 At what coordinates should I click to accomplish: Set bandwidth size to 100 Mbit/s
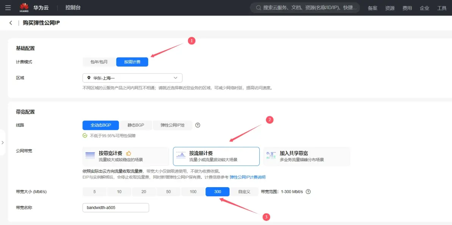pyautogui.click(x=193, y=192)
